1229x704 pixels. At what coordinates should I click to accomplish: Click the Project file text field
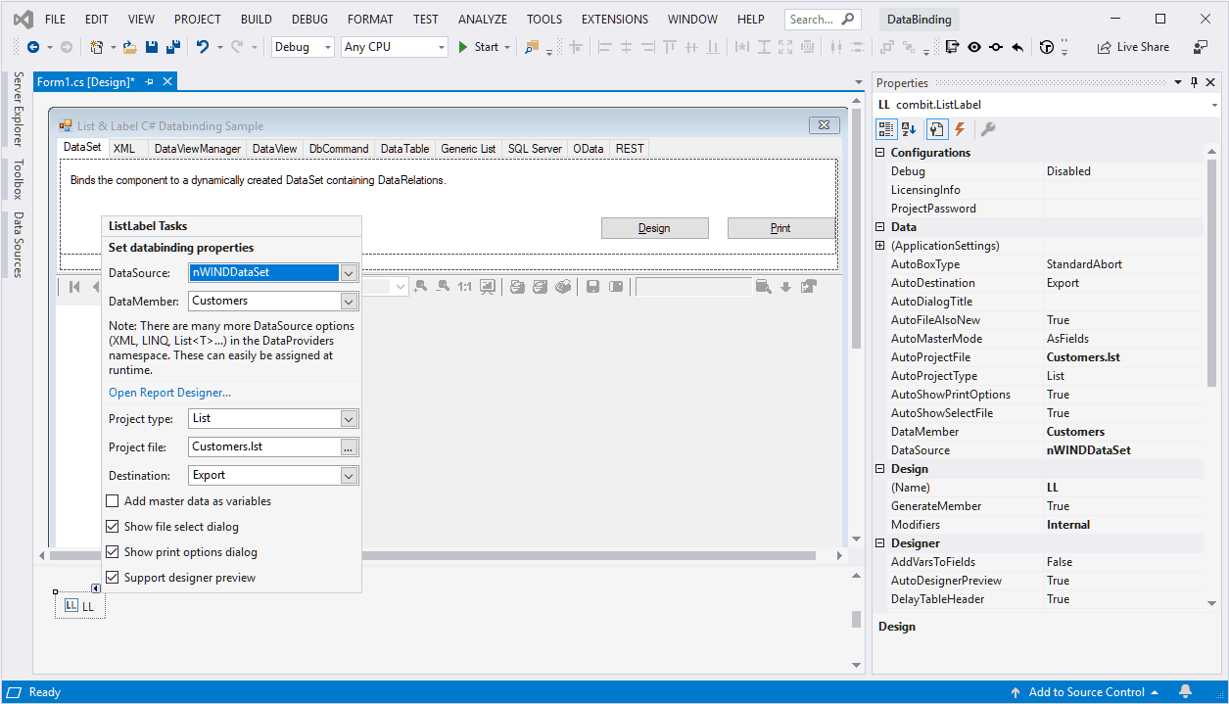(x=263, y=447)
